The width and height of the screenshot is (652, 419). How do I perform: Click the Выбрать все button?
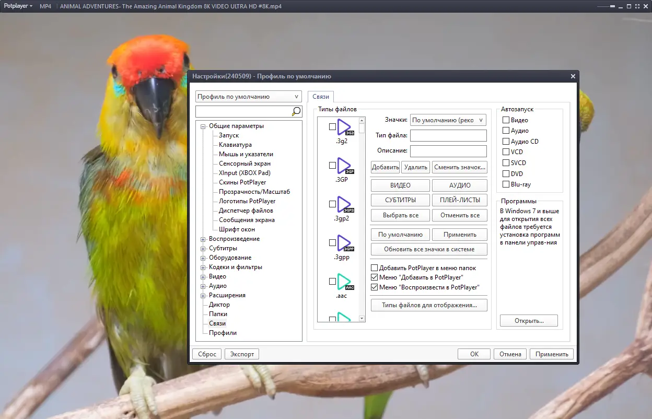point(400,215)
